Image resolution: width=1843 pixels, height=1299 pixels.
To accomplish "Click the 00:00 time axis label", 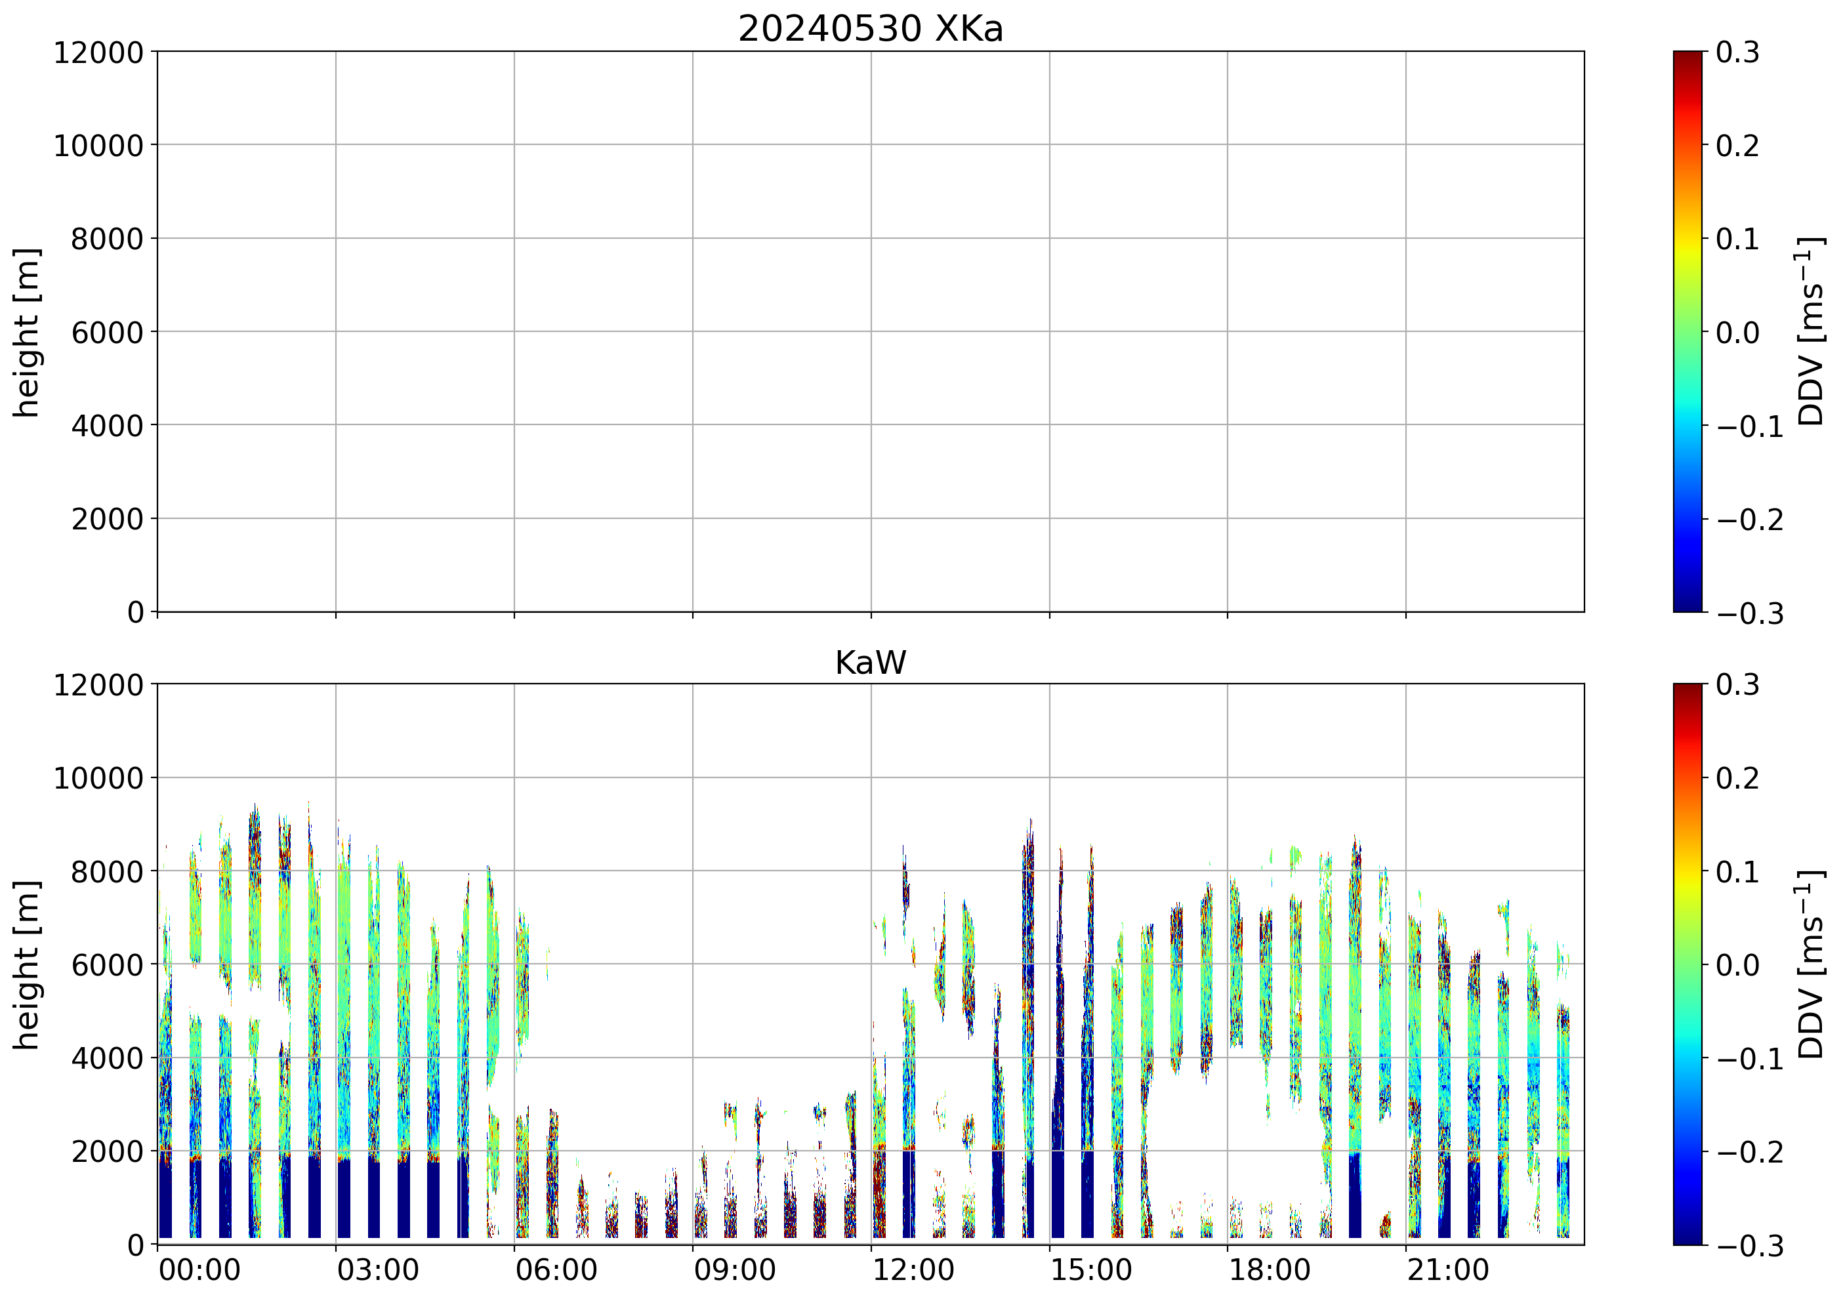I will pos(200,1271).
